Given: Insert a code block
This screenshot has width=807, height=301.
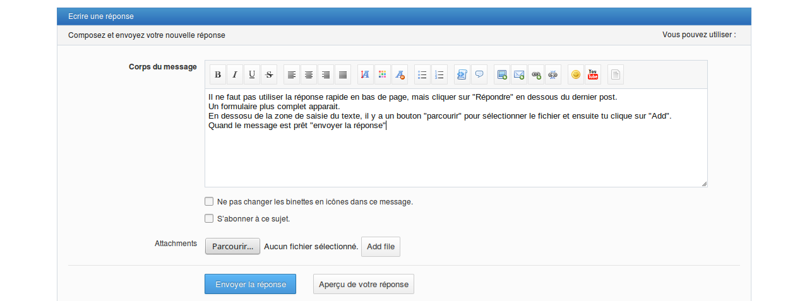Looking at the screenshot, I should (x=462, y=74).
